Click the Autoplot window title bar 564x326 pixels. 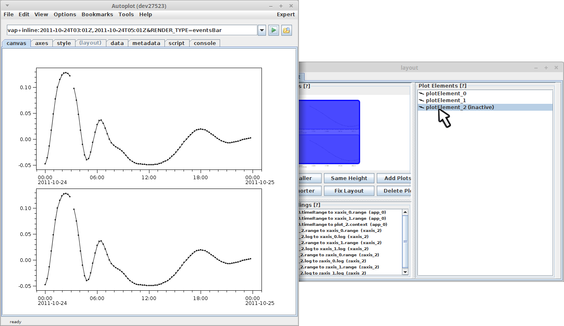point(139,6)
